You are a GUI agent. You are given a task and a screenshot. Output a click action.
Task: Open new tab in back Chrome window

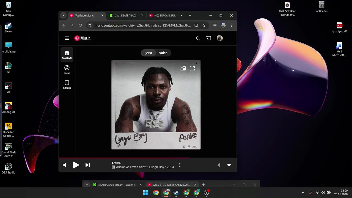[x=204, y=185]
